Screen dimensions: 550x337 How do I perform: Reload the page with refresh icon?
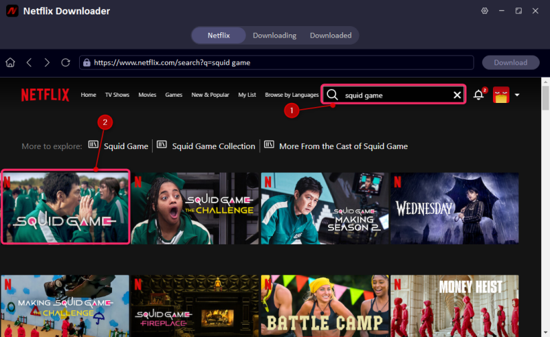click(x=65, y=62)
